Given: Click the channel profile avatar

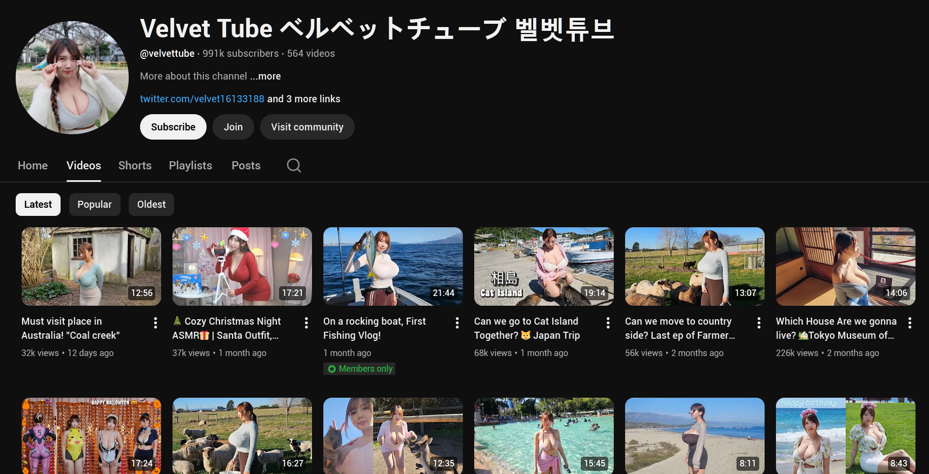Looking at the screenshot, I should pyautogui.click(x=72, y=77).
